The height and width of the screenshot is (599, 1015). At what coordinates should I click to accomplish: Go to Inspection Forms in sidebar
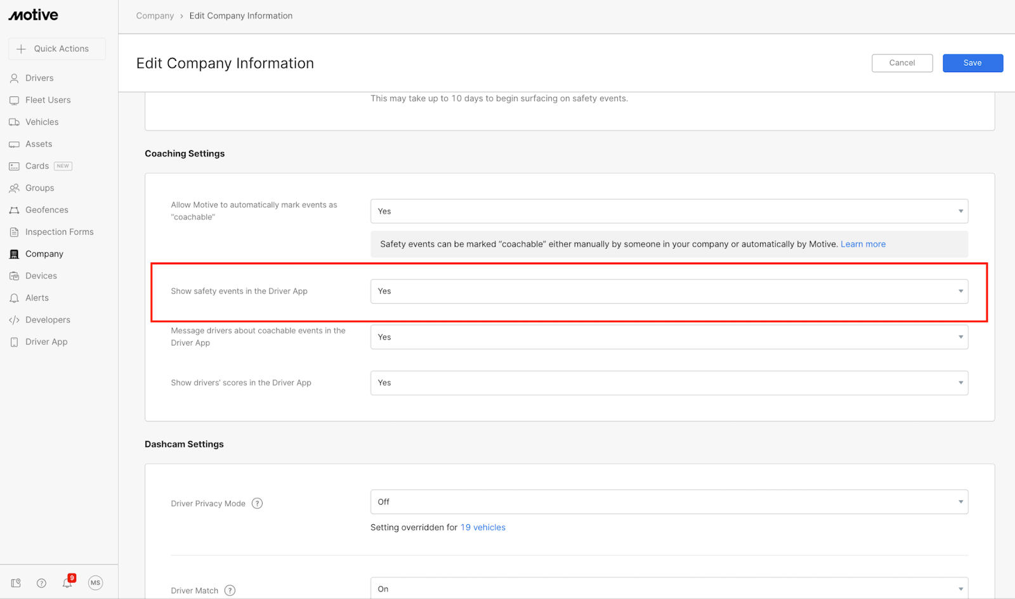coord(60,232)
